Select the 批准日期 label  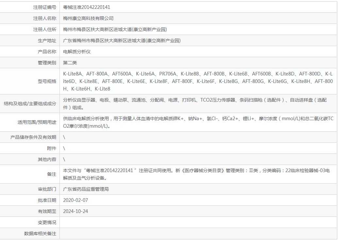47,200
